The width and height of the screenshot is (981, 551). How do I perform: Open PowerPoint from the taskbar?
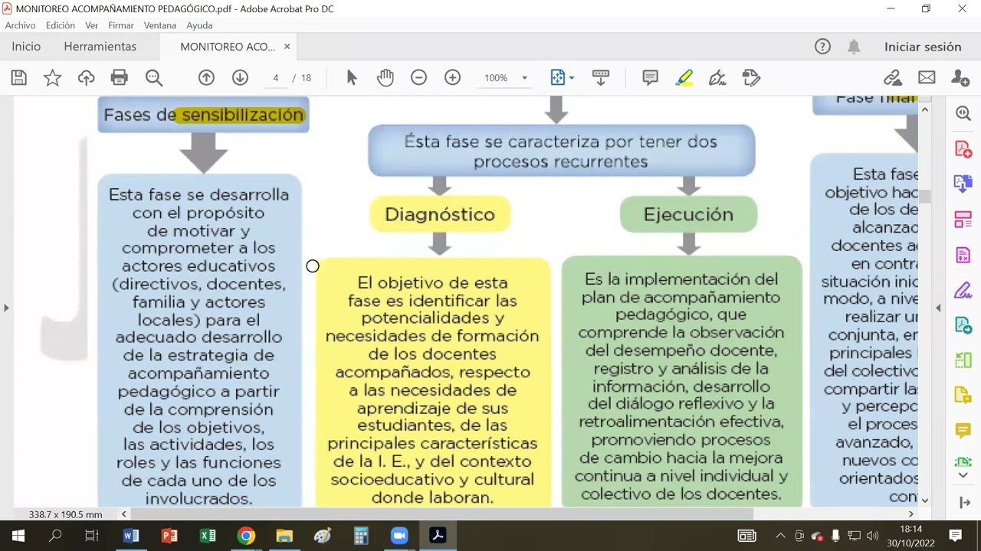(169, 536)
